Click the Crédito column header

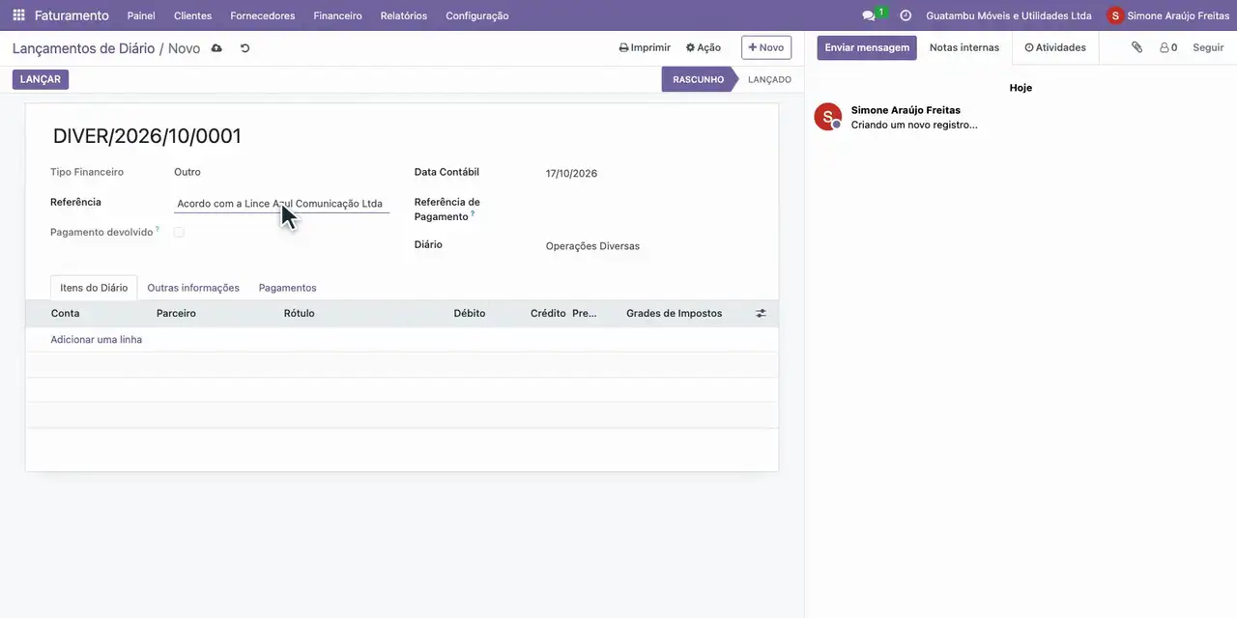pos(548,314)
